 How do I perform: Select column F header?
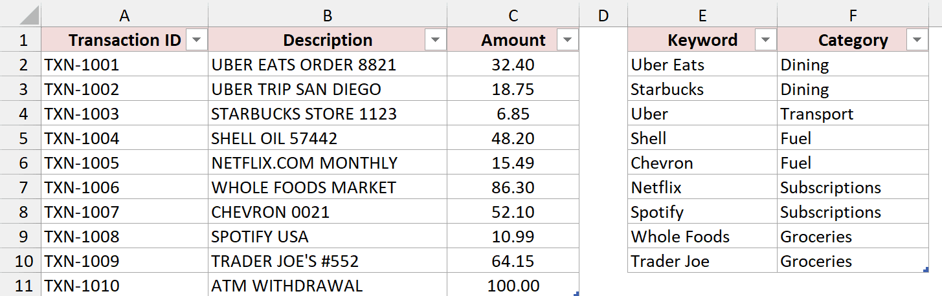point(853,16)
